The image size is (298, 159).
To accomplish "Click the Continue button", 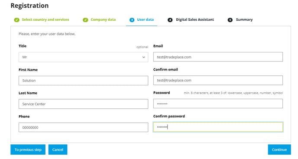I will pos(279,149).
